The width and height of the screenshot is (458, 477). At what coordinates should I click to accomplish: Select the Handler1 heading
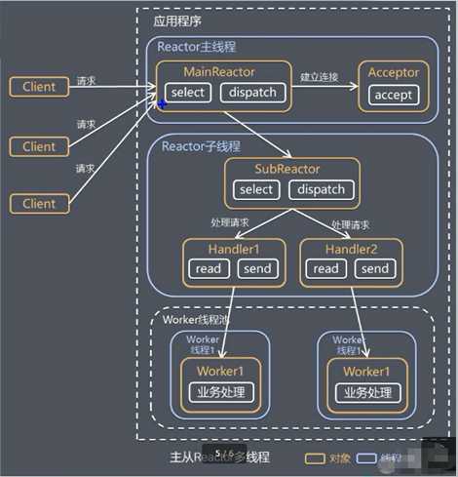click(234, 250)
